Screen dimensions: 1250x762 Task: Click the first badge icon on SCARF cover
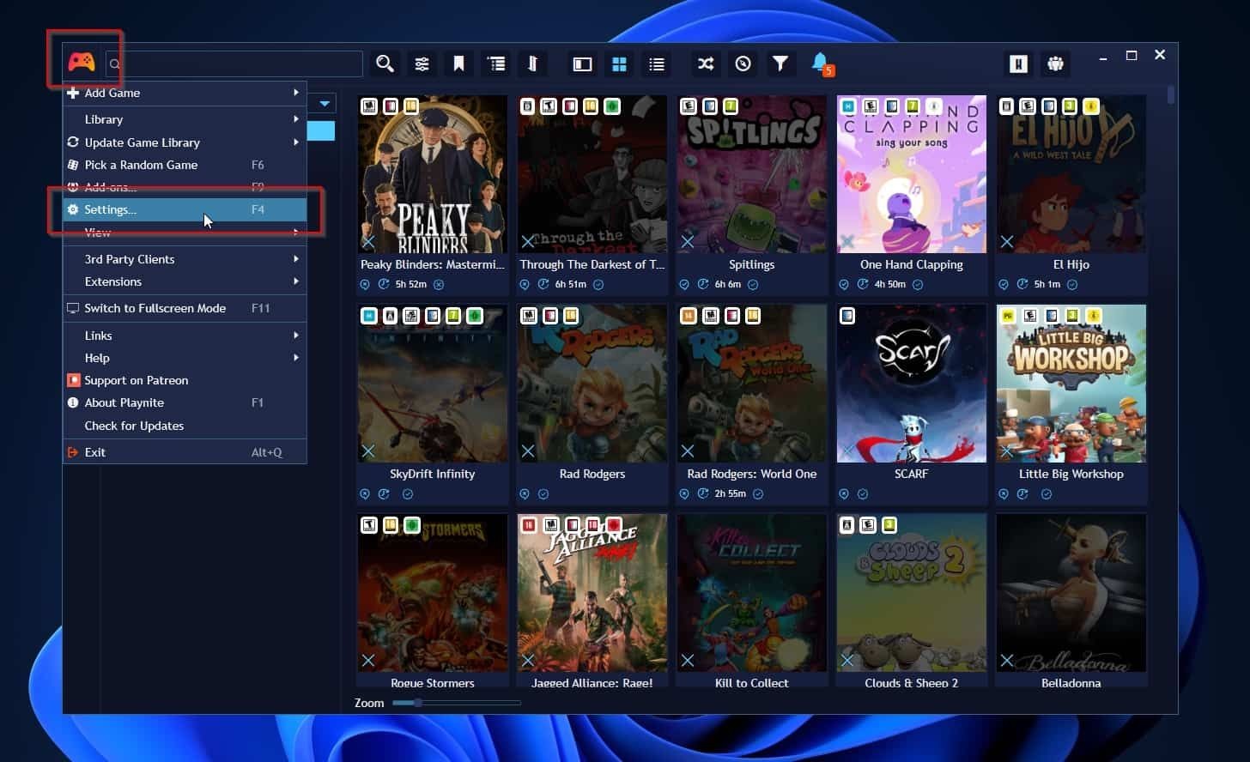(847, 316)
